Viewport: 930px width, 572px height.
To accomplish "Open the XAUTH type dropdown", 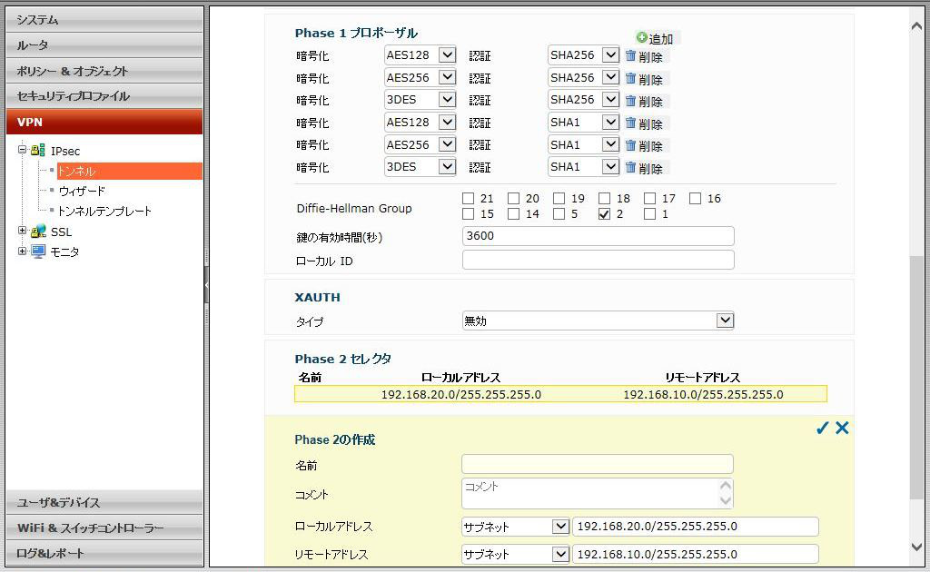I will [x=724, y=321].
